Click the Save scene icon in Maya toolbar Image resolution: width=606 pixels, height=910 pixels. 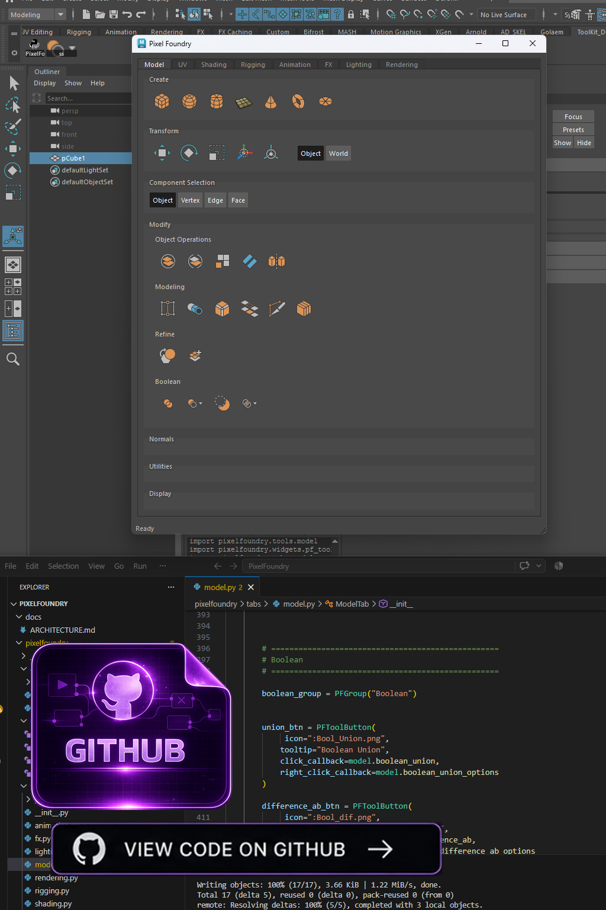click(x=114, y=14)
